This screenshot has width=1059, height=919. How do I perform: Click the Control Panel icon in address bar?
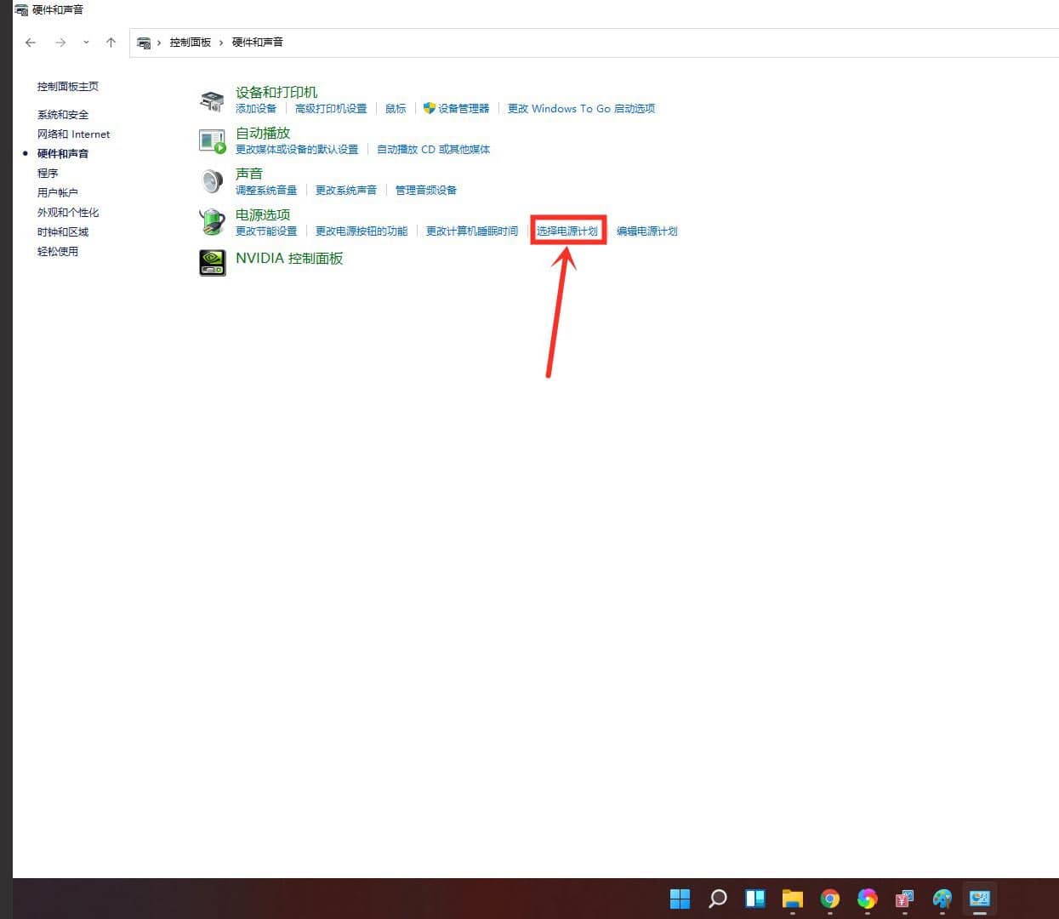tap(143, 42)
